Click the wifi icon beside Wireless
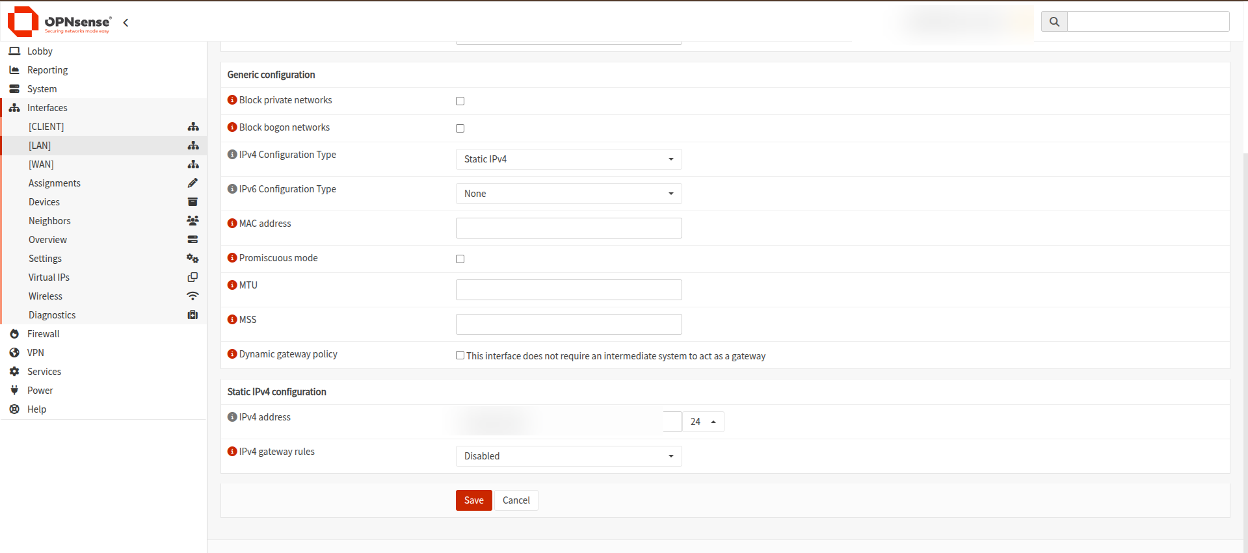This screenshot has height=553, width=1248. (x=193, y=296)
